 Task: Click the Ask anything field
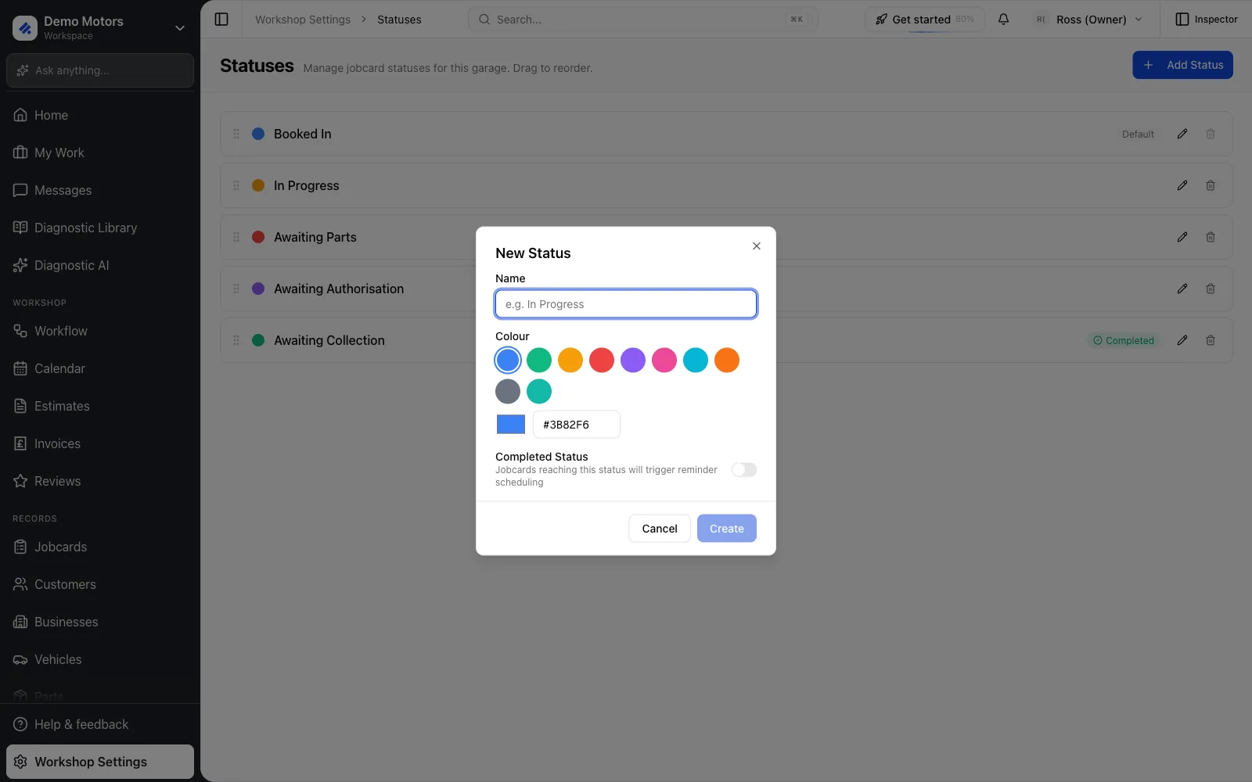click(100, 70)
